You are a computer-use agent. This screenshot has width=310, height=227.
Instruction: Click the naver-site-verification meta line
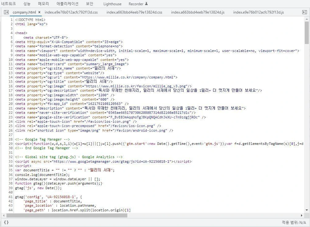pyautogui.click(x=105, y=113)
